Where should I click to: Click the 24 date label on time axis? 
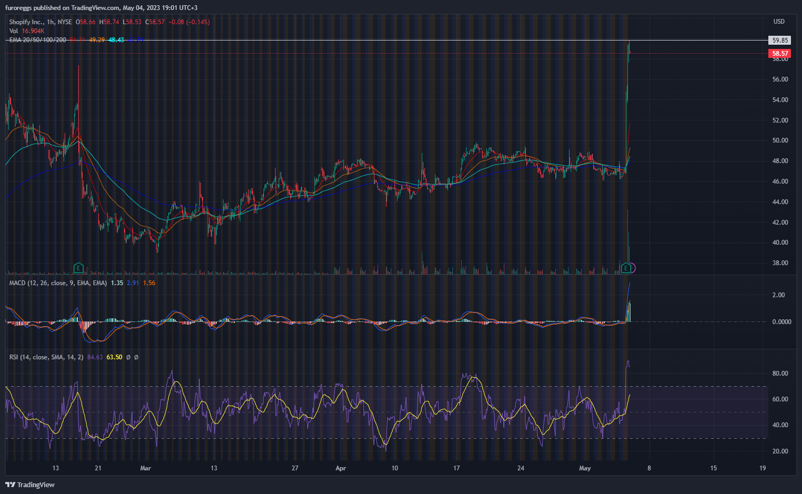[x=521, y=468]
